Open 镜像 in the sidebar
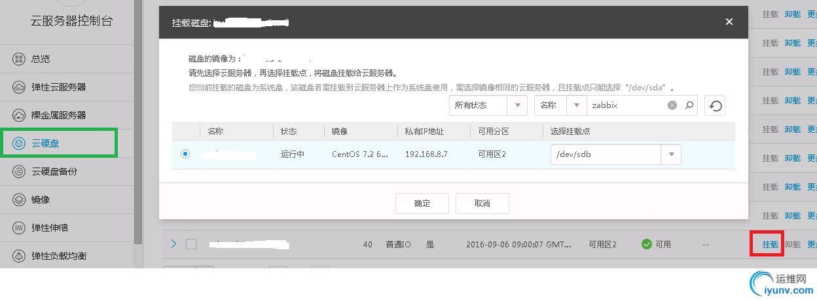This screenshot has height=301, width=817. [x=41, y=200]
